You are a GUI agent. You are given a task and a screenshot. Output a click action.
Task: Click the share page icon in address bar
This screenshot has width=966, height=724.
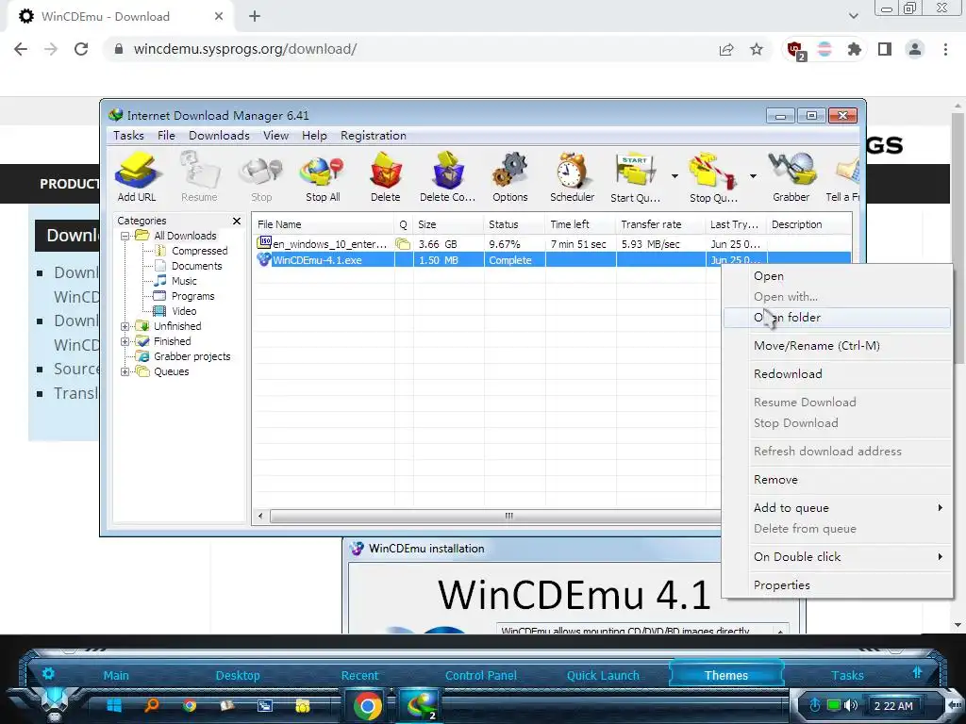pyautogui.click(x=726, y=49)
